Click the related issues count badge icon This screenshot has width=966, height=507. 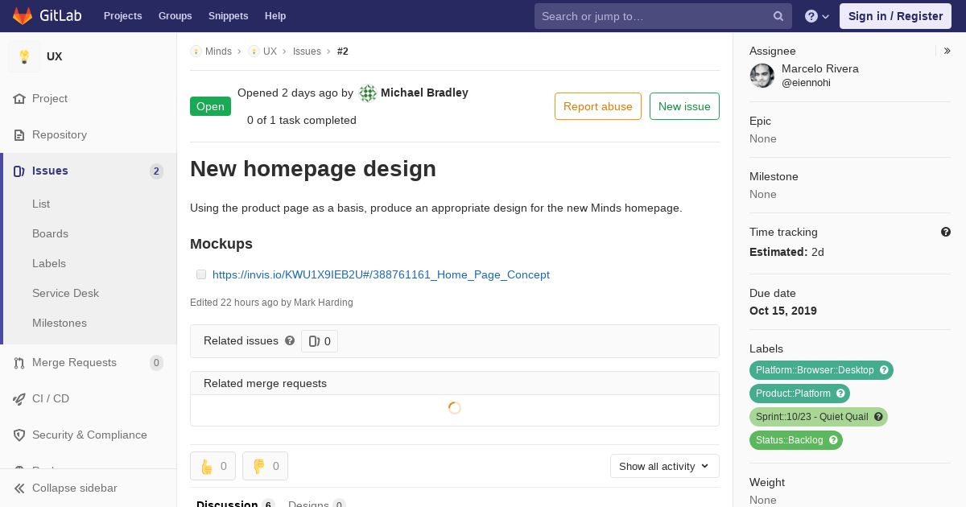[x=314, y=341]
